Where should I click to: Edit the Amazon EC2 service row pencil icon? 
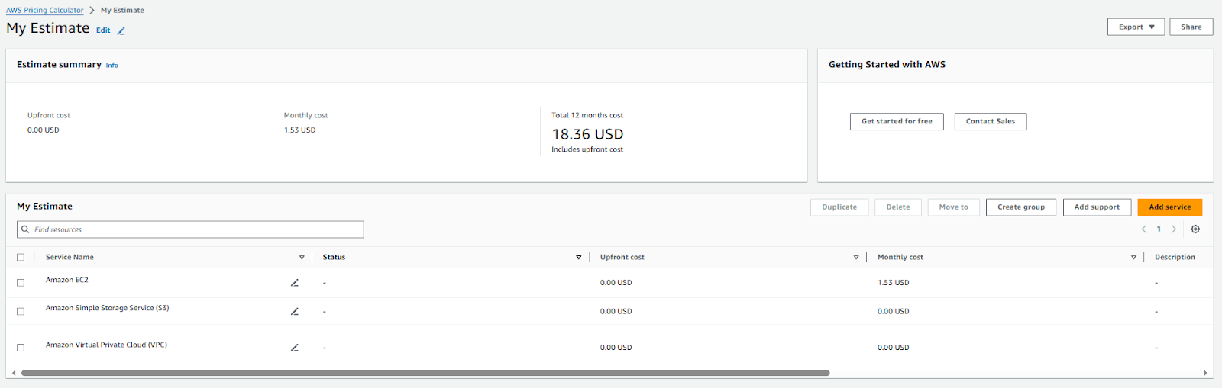295,283
